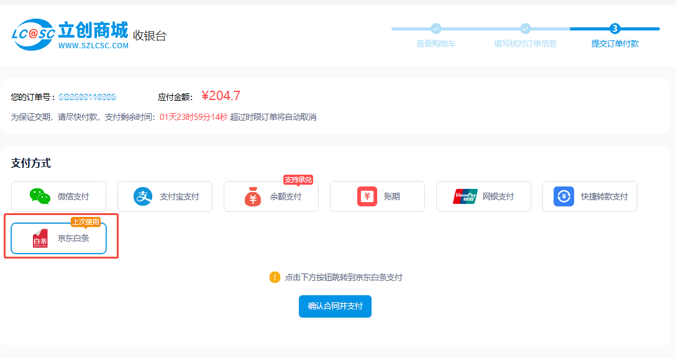Choose 快捷转款支付 payment method

[604, 196]
